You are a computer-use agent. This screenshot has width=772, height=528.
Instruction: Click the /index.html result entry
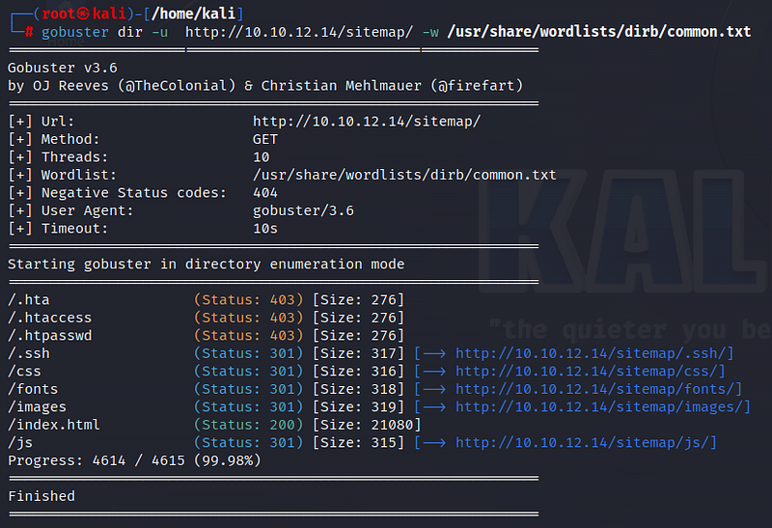54,425
